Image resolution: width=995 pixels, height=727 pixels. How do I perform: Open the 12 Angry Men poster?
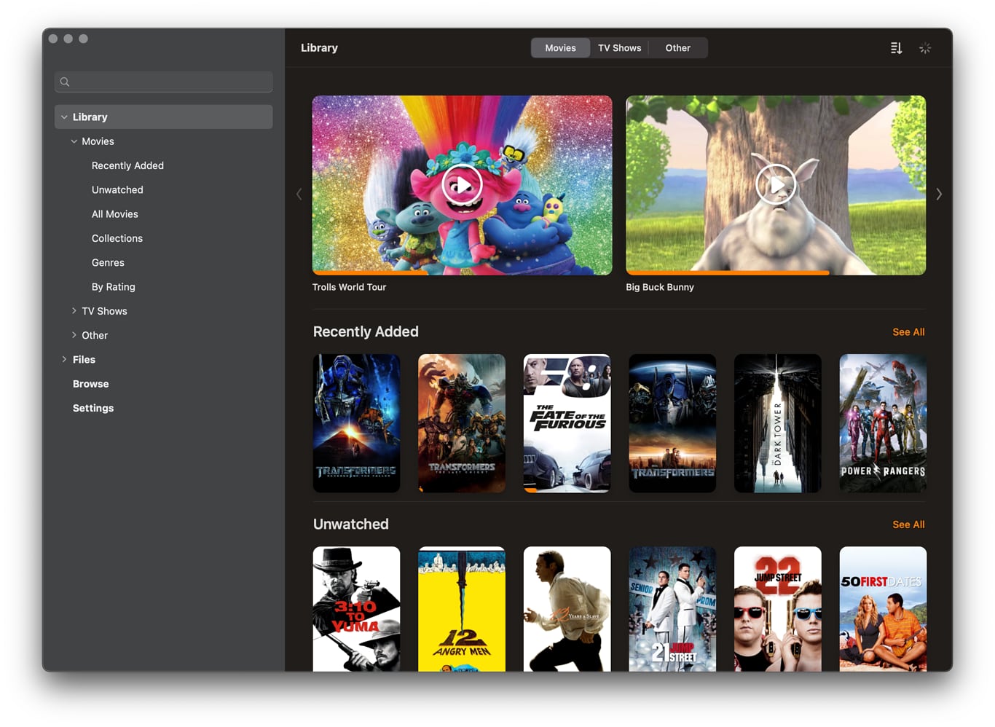click(462, 609)
